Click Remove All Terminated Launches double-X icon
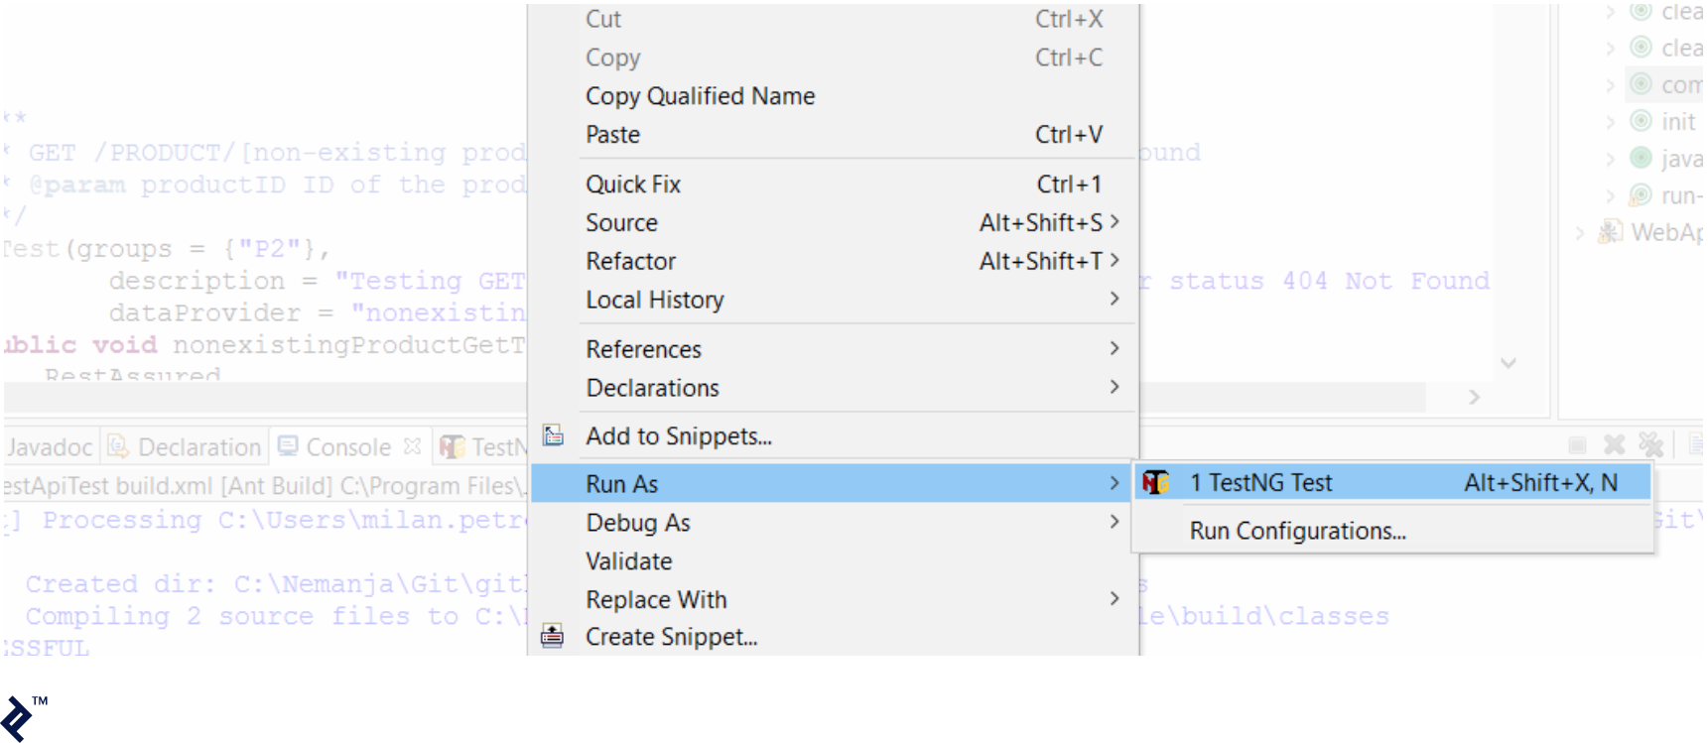1708x743 pixels. tap(1650, 445)
